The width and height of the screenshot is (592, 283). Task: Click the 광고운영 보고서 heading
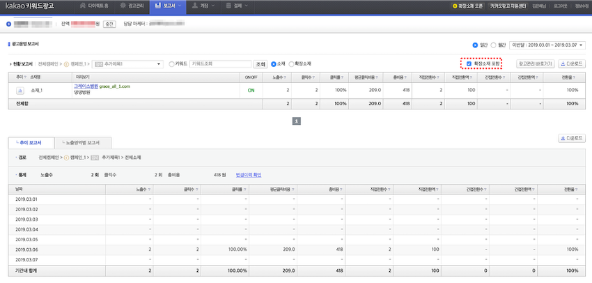click(25, 44)
